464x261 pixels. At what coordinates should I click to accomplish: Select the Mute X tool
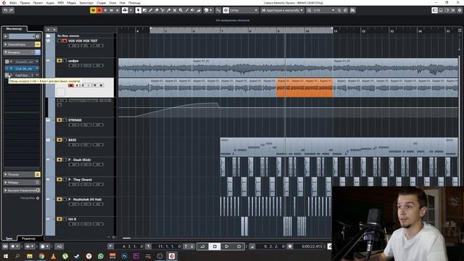[175, 10]
